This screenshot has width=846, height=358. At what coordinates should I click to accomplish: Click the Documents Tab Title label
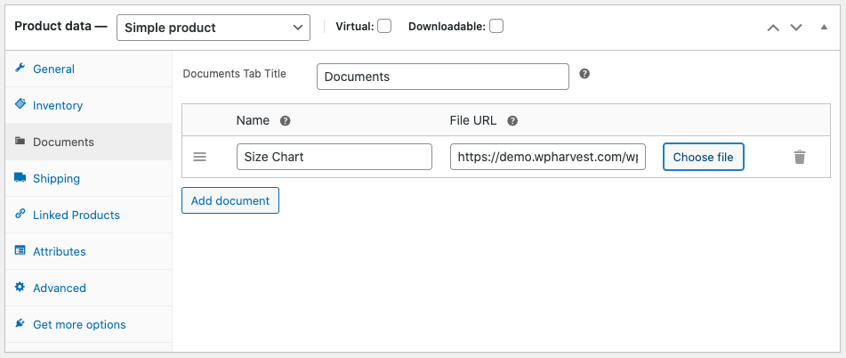pos(235,73)
